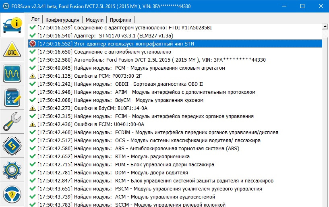329x207 pixels.
Task: Switch to the Лог tab
Action: (35, 19)
